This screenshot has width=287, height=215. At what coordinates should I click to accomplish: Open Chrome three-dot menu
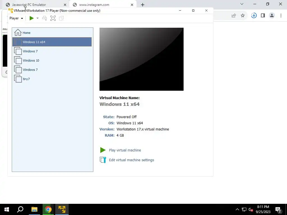pyautogui.click(x=281, y=16)
